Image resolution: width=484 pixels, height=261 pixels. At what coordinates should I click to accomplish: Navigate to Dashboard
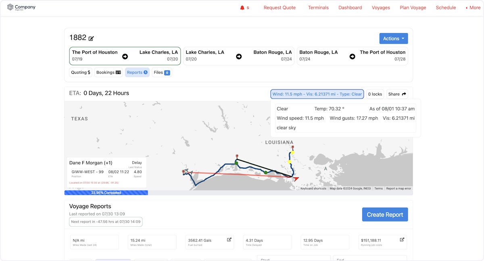click(x=350, y=8)
